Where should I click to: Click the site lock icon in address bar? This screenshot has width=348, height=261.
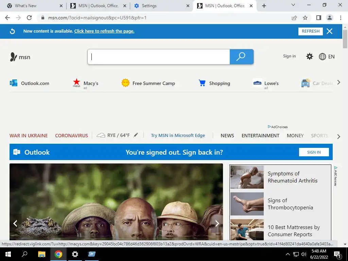point(43,18)
